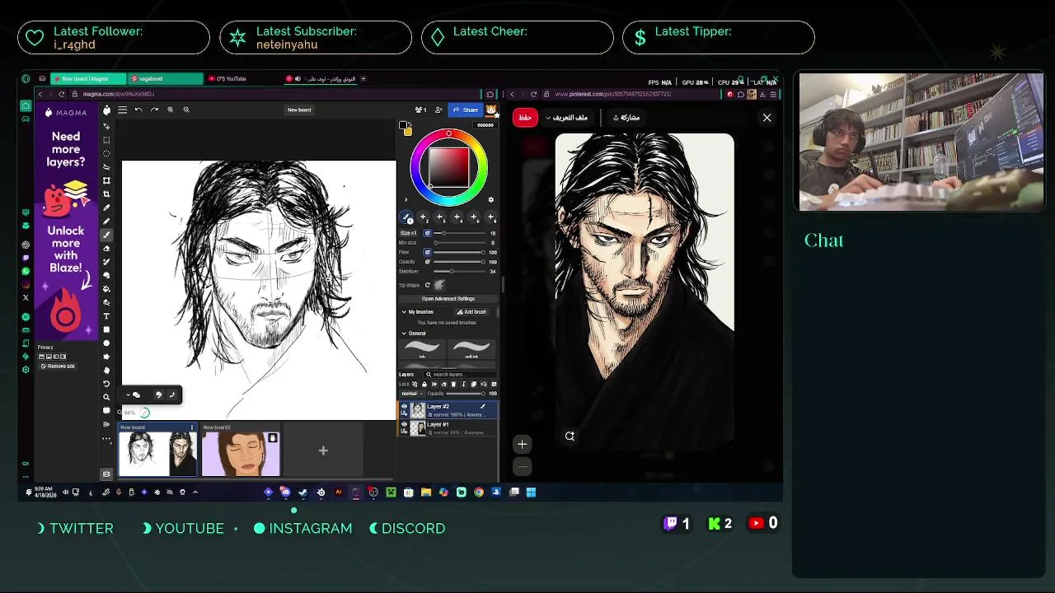Screen dimensions: 1055x593
Task: Click the search layers input field
Action: click(x=460, y=375)
